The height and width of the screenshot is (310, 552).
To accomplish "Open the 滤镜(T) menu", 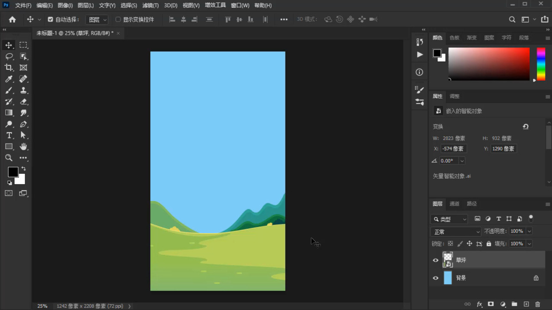I will click(x=151, y=6).
